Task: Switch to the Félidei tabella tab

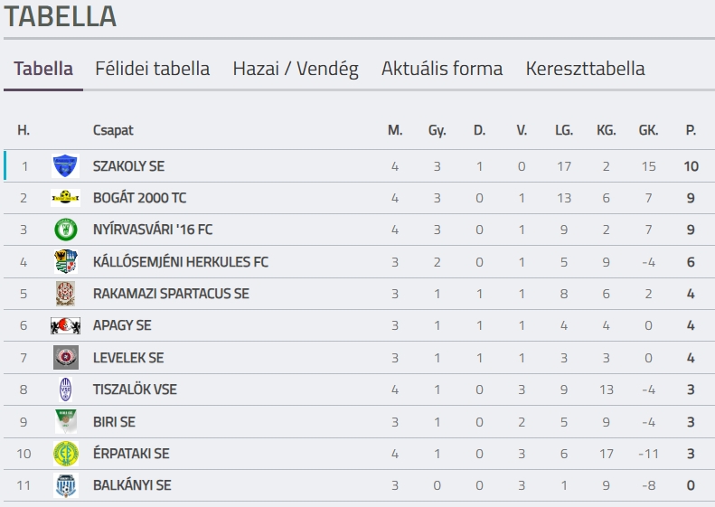Action: click(153, 69)
